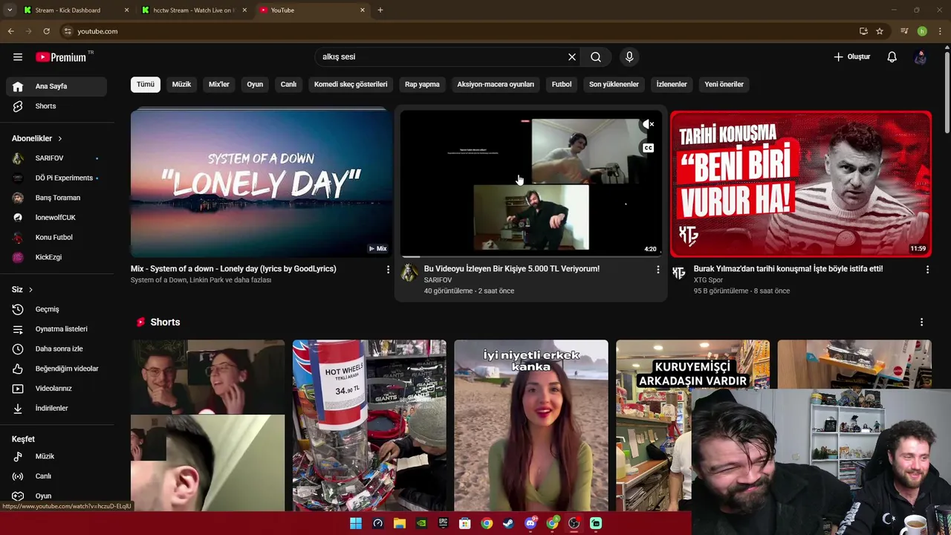Open the YouTube hamburger guide menu
Image resolution: width=951 pixels, height=535 pixels.
point(18,57)
